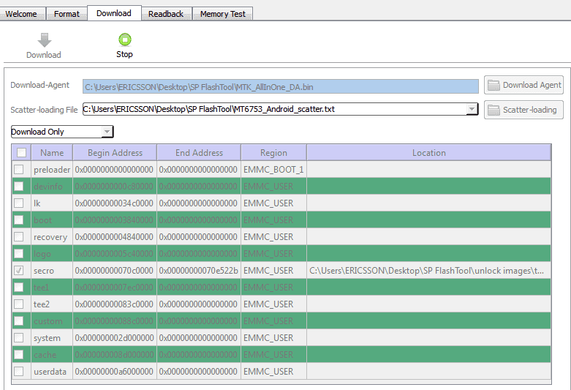Screen dimensions: 571x390
Task: Click begin address 0x000000002d000000
Action: [x=114, y=338]
